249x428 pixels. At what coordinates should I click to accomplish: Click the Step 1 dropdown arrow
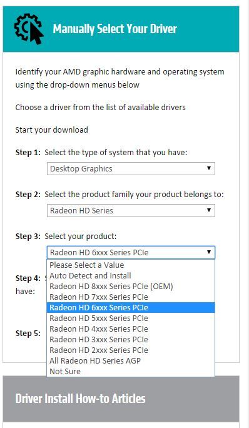pyautogui.click(x=209, y=168)
